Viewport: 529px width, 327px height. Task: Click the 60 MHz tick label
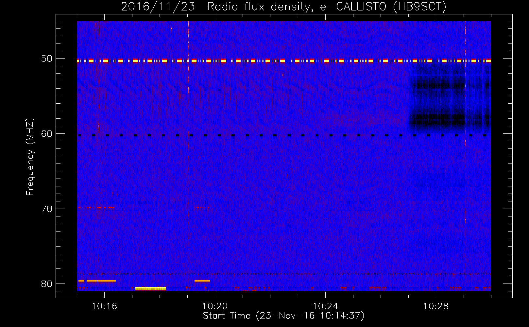click(47, 134)
